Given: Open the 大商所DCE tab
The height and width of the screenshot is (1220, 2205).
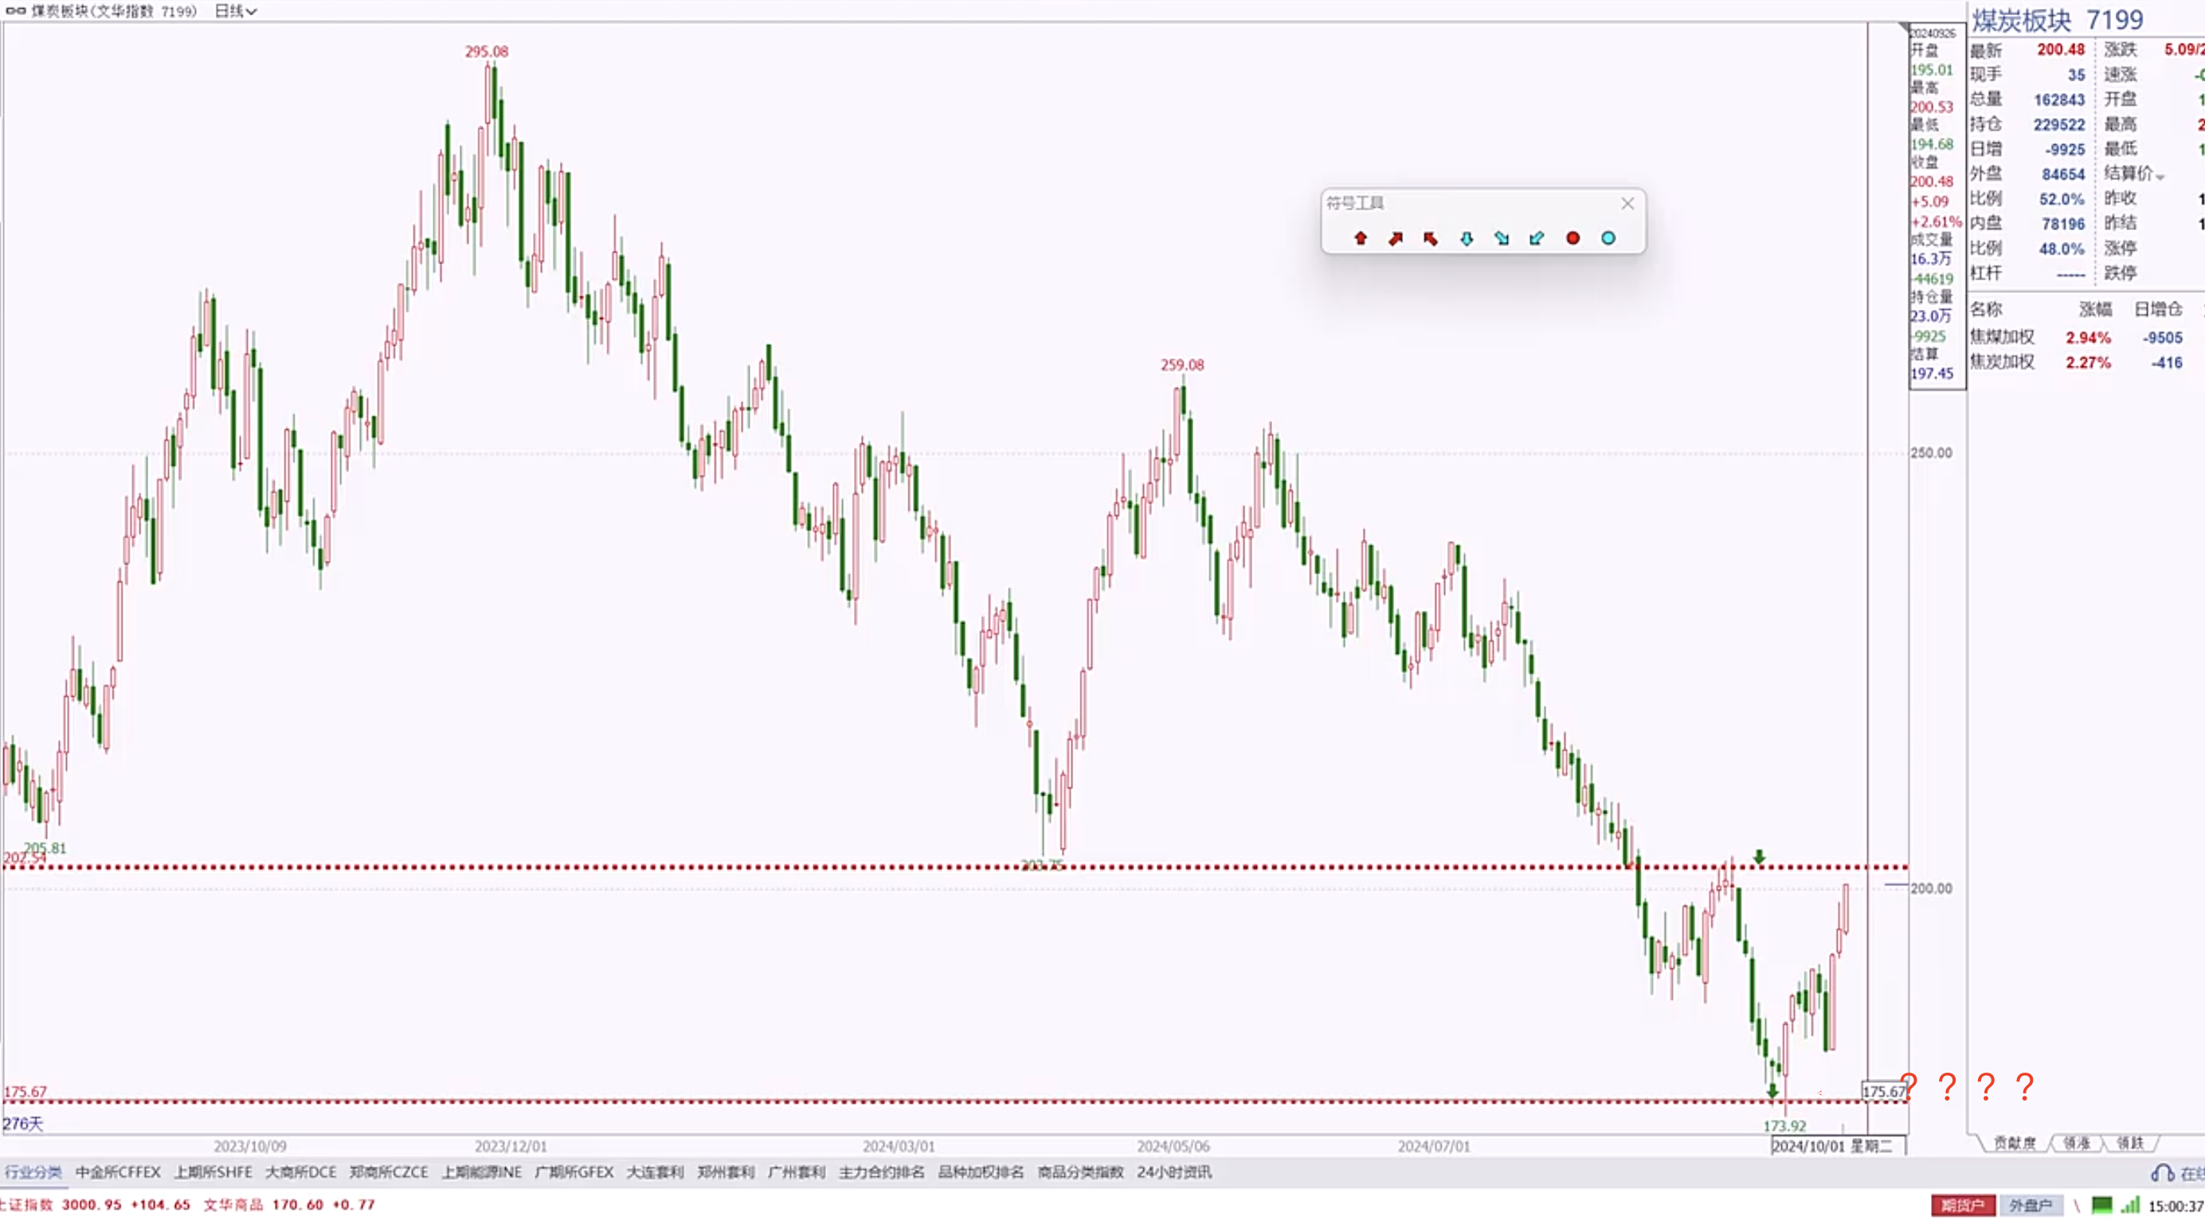Looking at the screenshot, I should 300,1172.
